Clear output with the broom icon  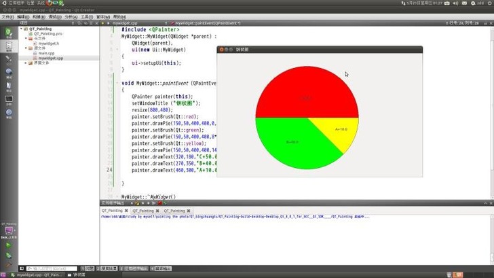coord(137,203)
